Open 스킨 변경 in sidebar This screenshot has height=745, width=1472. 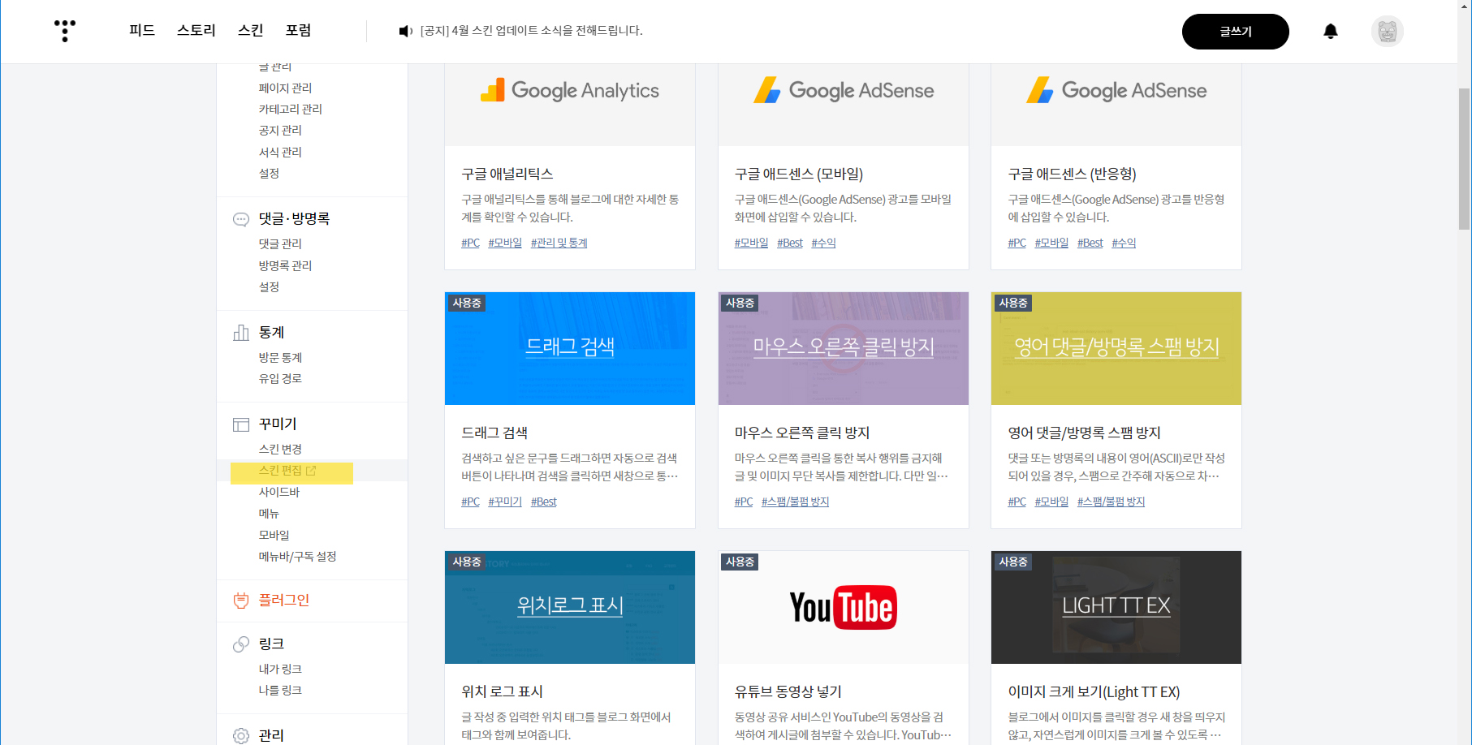click(x=280, y=449)
